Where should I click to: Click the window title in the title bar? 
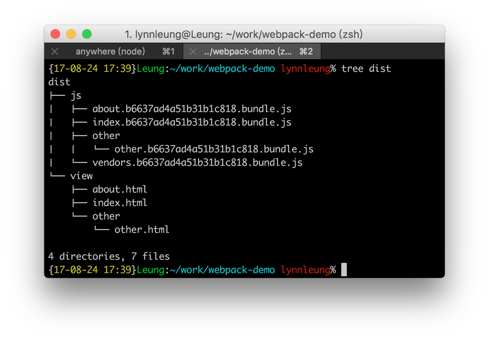tap(244, 35)
